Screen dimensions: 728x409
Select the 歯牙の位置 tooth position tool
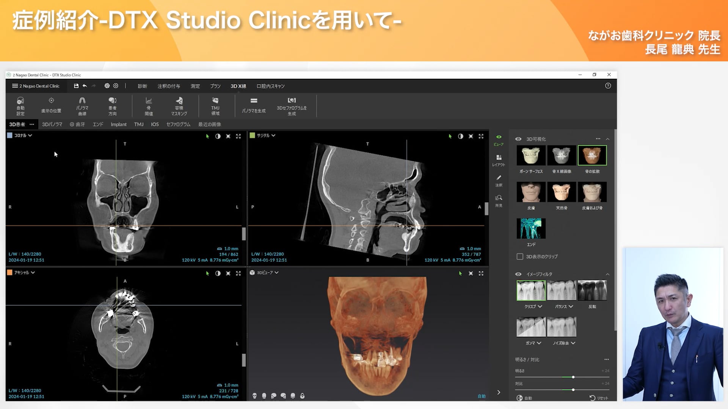pyautogui.click(x=51, y=106)
